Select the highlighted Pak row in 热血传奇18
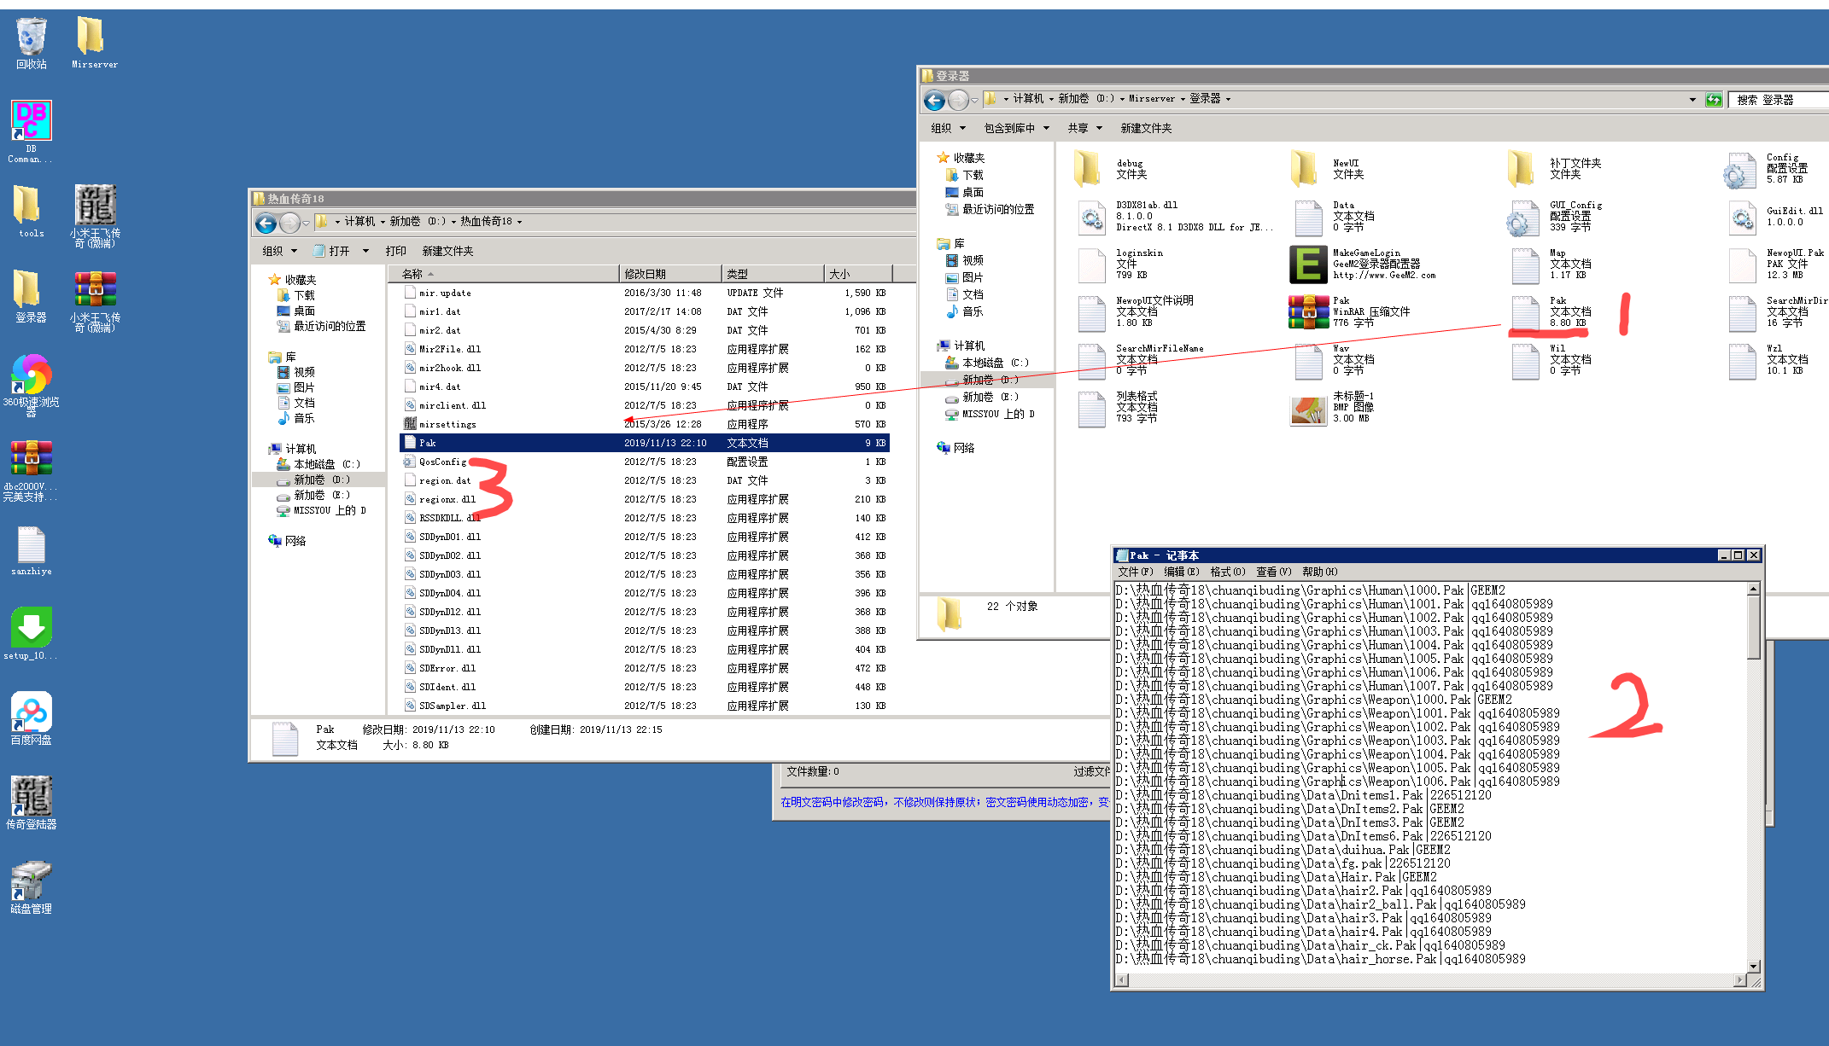This screenshot has width=1829, height=1046. [645, 443]
